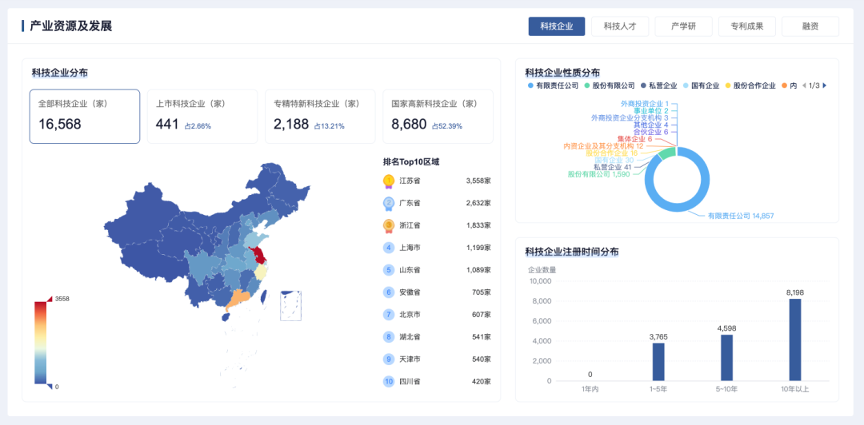Go to the previous legend page arrow

[803, 85]
